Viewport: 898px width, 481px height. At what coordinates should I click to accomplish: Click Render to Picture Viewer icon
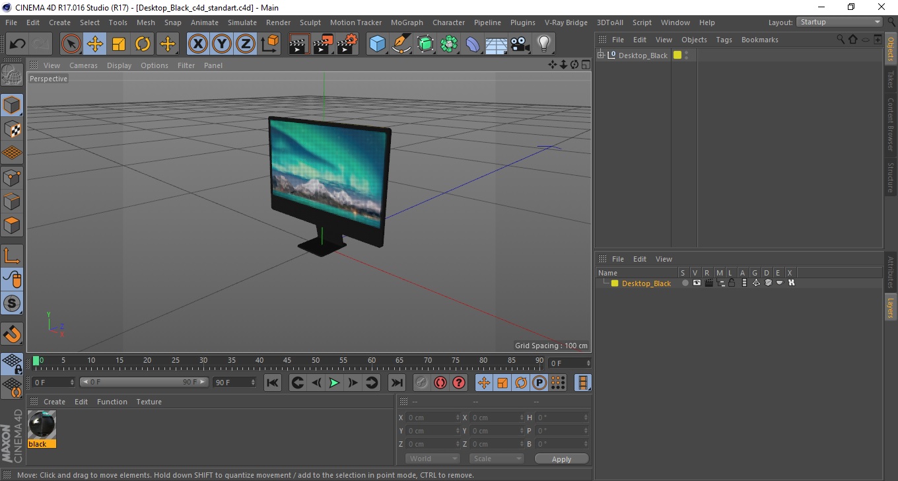(323, 44)
